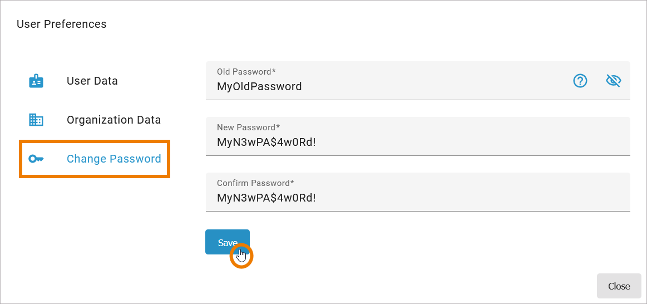Focus the Confirm Password input field

point(417,198)
